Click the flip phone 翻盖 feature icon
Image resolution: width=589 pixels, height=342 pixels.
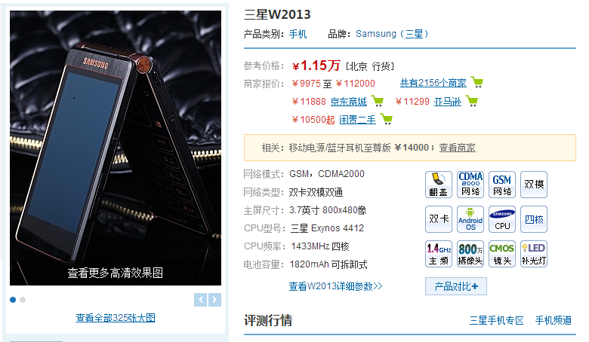[439, 185]
